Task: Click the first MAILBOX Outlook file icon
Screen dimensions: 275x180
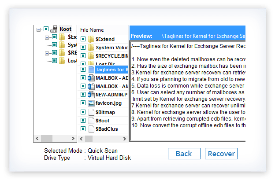Action: coord(91,78)
